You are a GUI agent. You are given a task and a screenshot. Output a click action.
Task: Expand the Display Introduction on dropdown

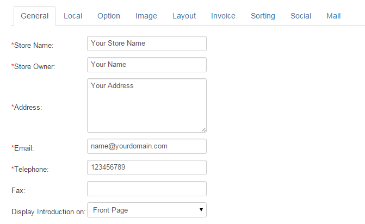pos(146,210)
